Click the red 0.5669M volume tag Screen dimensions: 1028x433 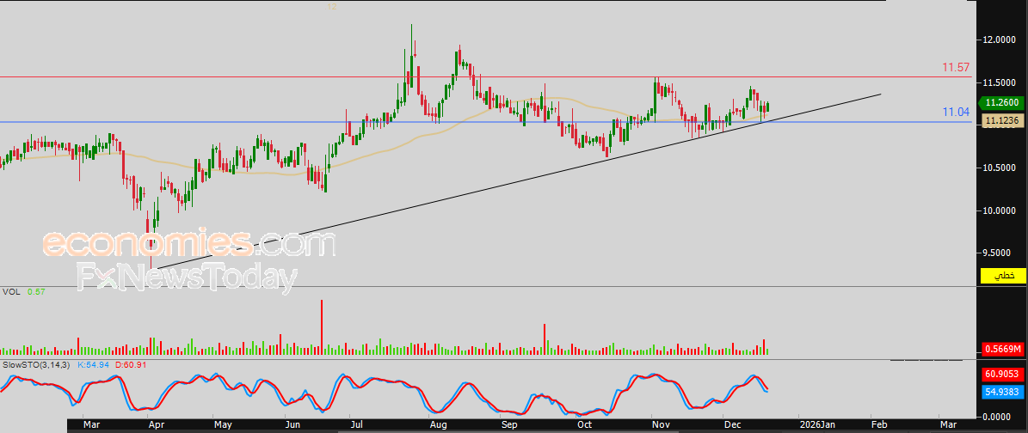[x=1001, y=349]
